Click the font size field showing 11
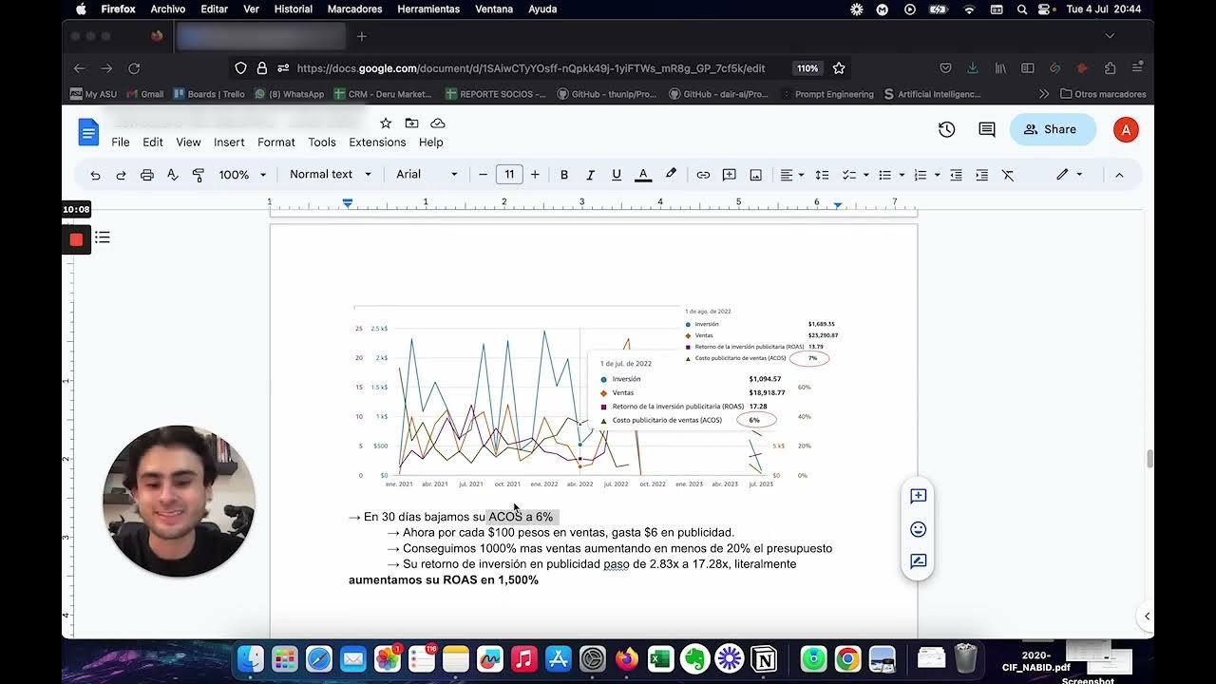The height and width of the screenshot is (684, 1216). pyautogui.click(x=509, y=175)
